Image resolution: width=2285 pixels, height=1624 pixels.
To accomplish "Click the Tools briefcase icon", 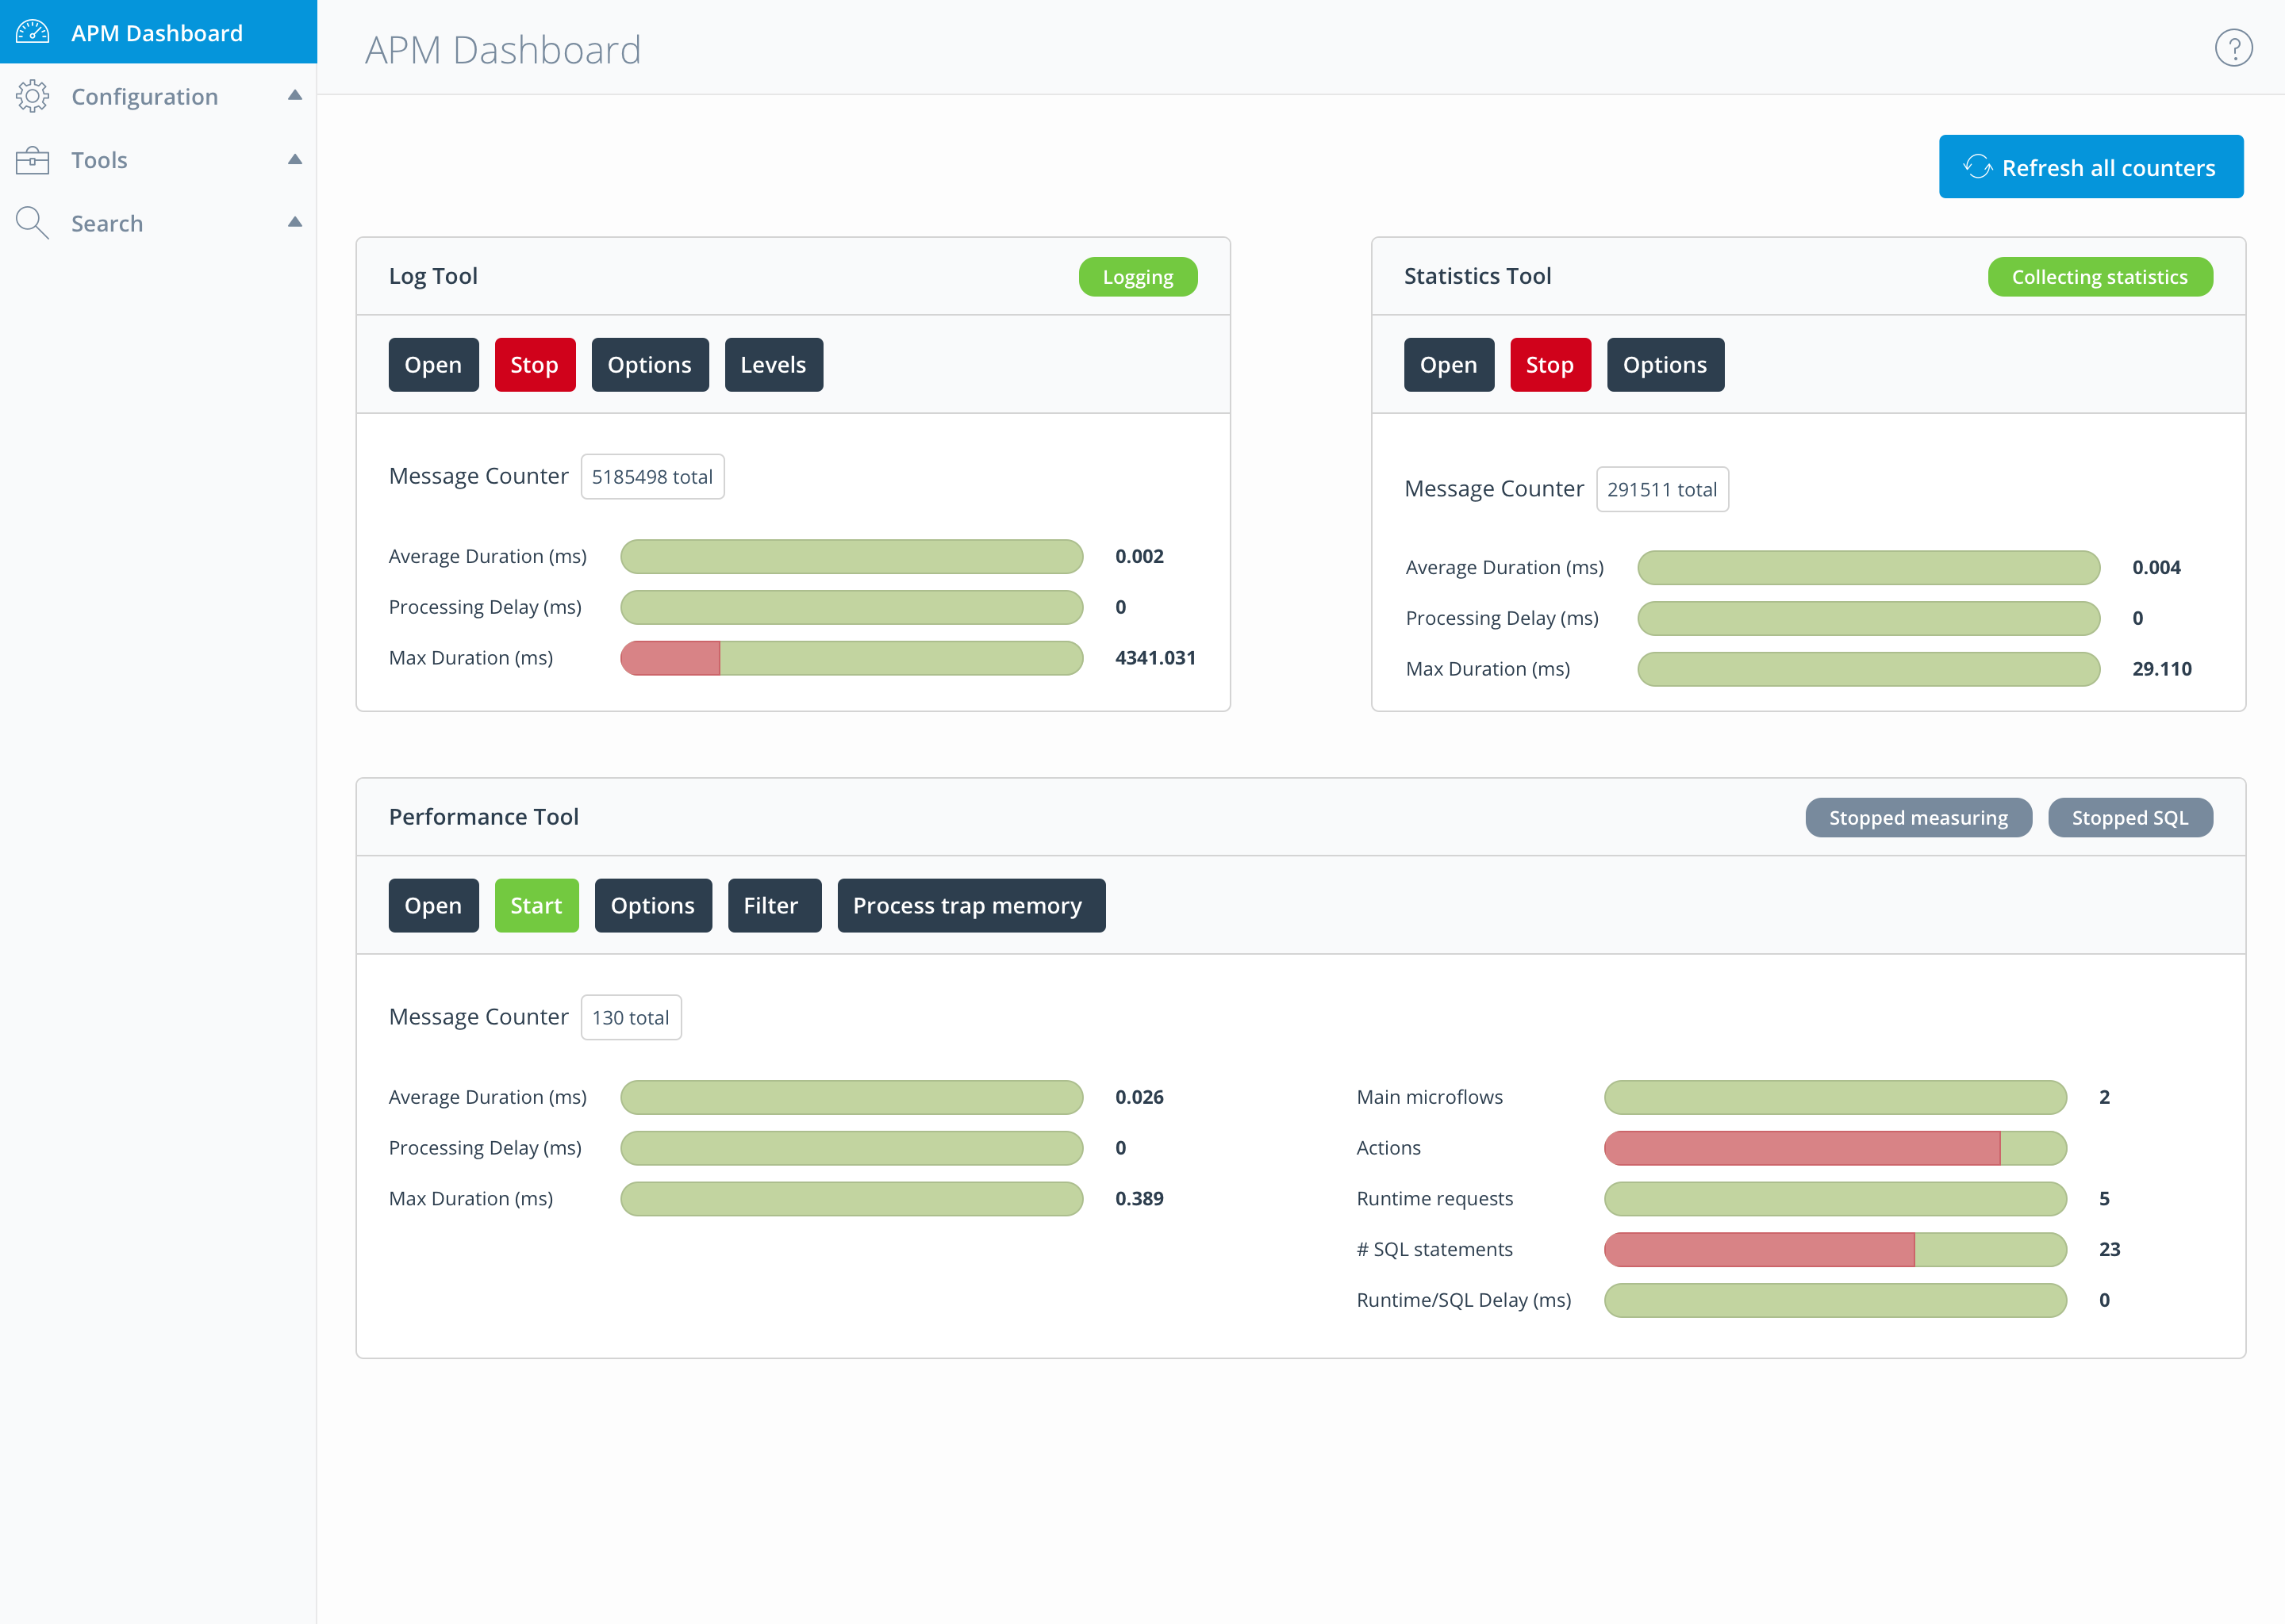I will pos(32,160).
